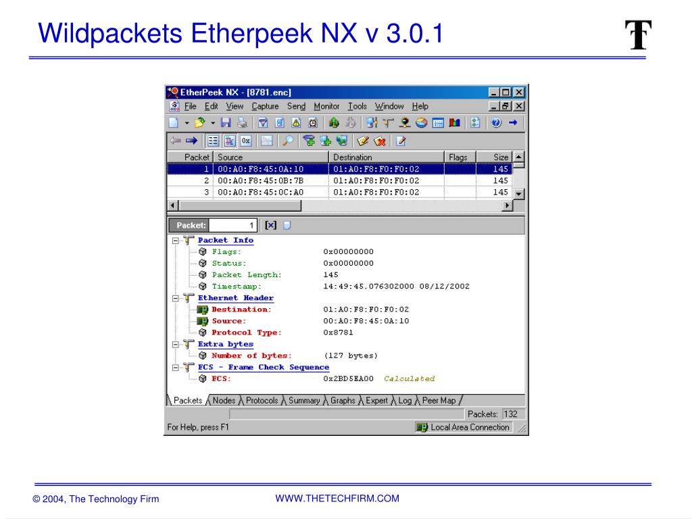
Task: Click the Make Filter funnel-plus icon
Action: tap(309, 141)
